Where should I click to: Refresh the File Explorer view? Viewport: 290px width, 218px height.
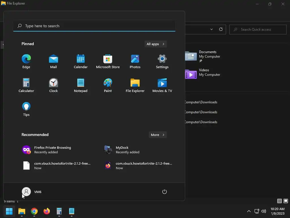[x=221, y=29]
